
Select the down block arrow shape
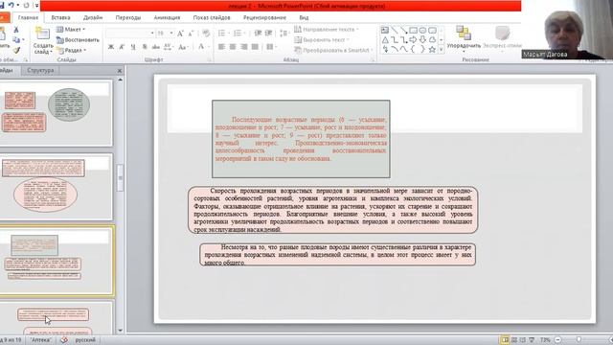pos(422,40)
